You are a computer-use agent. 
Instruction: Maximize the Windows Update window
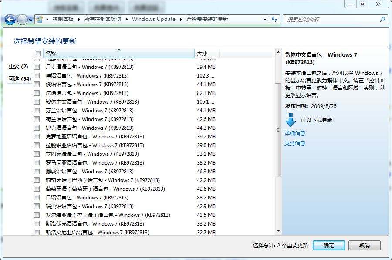(362, 4)
